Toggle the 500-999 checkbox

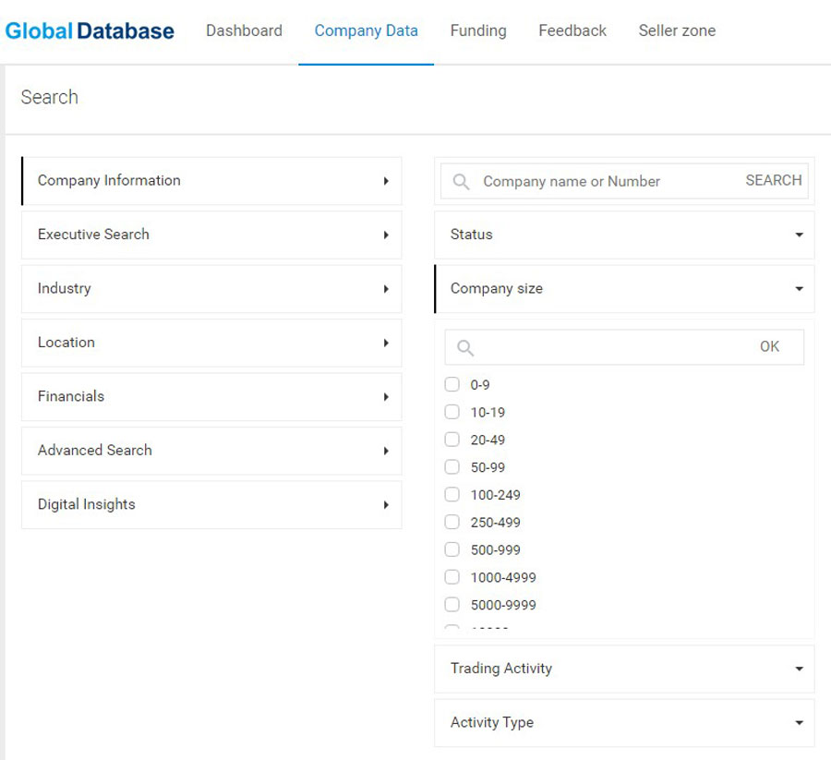[452, 549]
